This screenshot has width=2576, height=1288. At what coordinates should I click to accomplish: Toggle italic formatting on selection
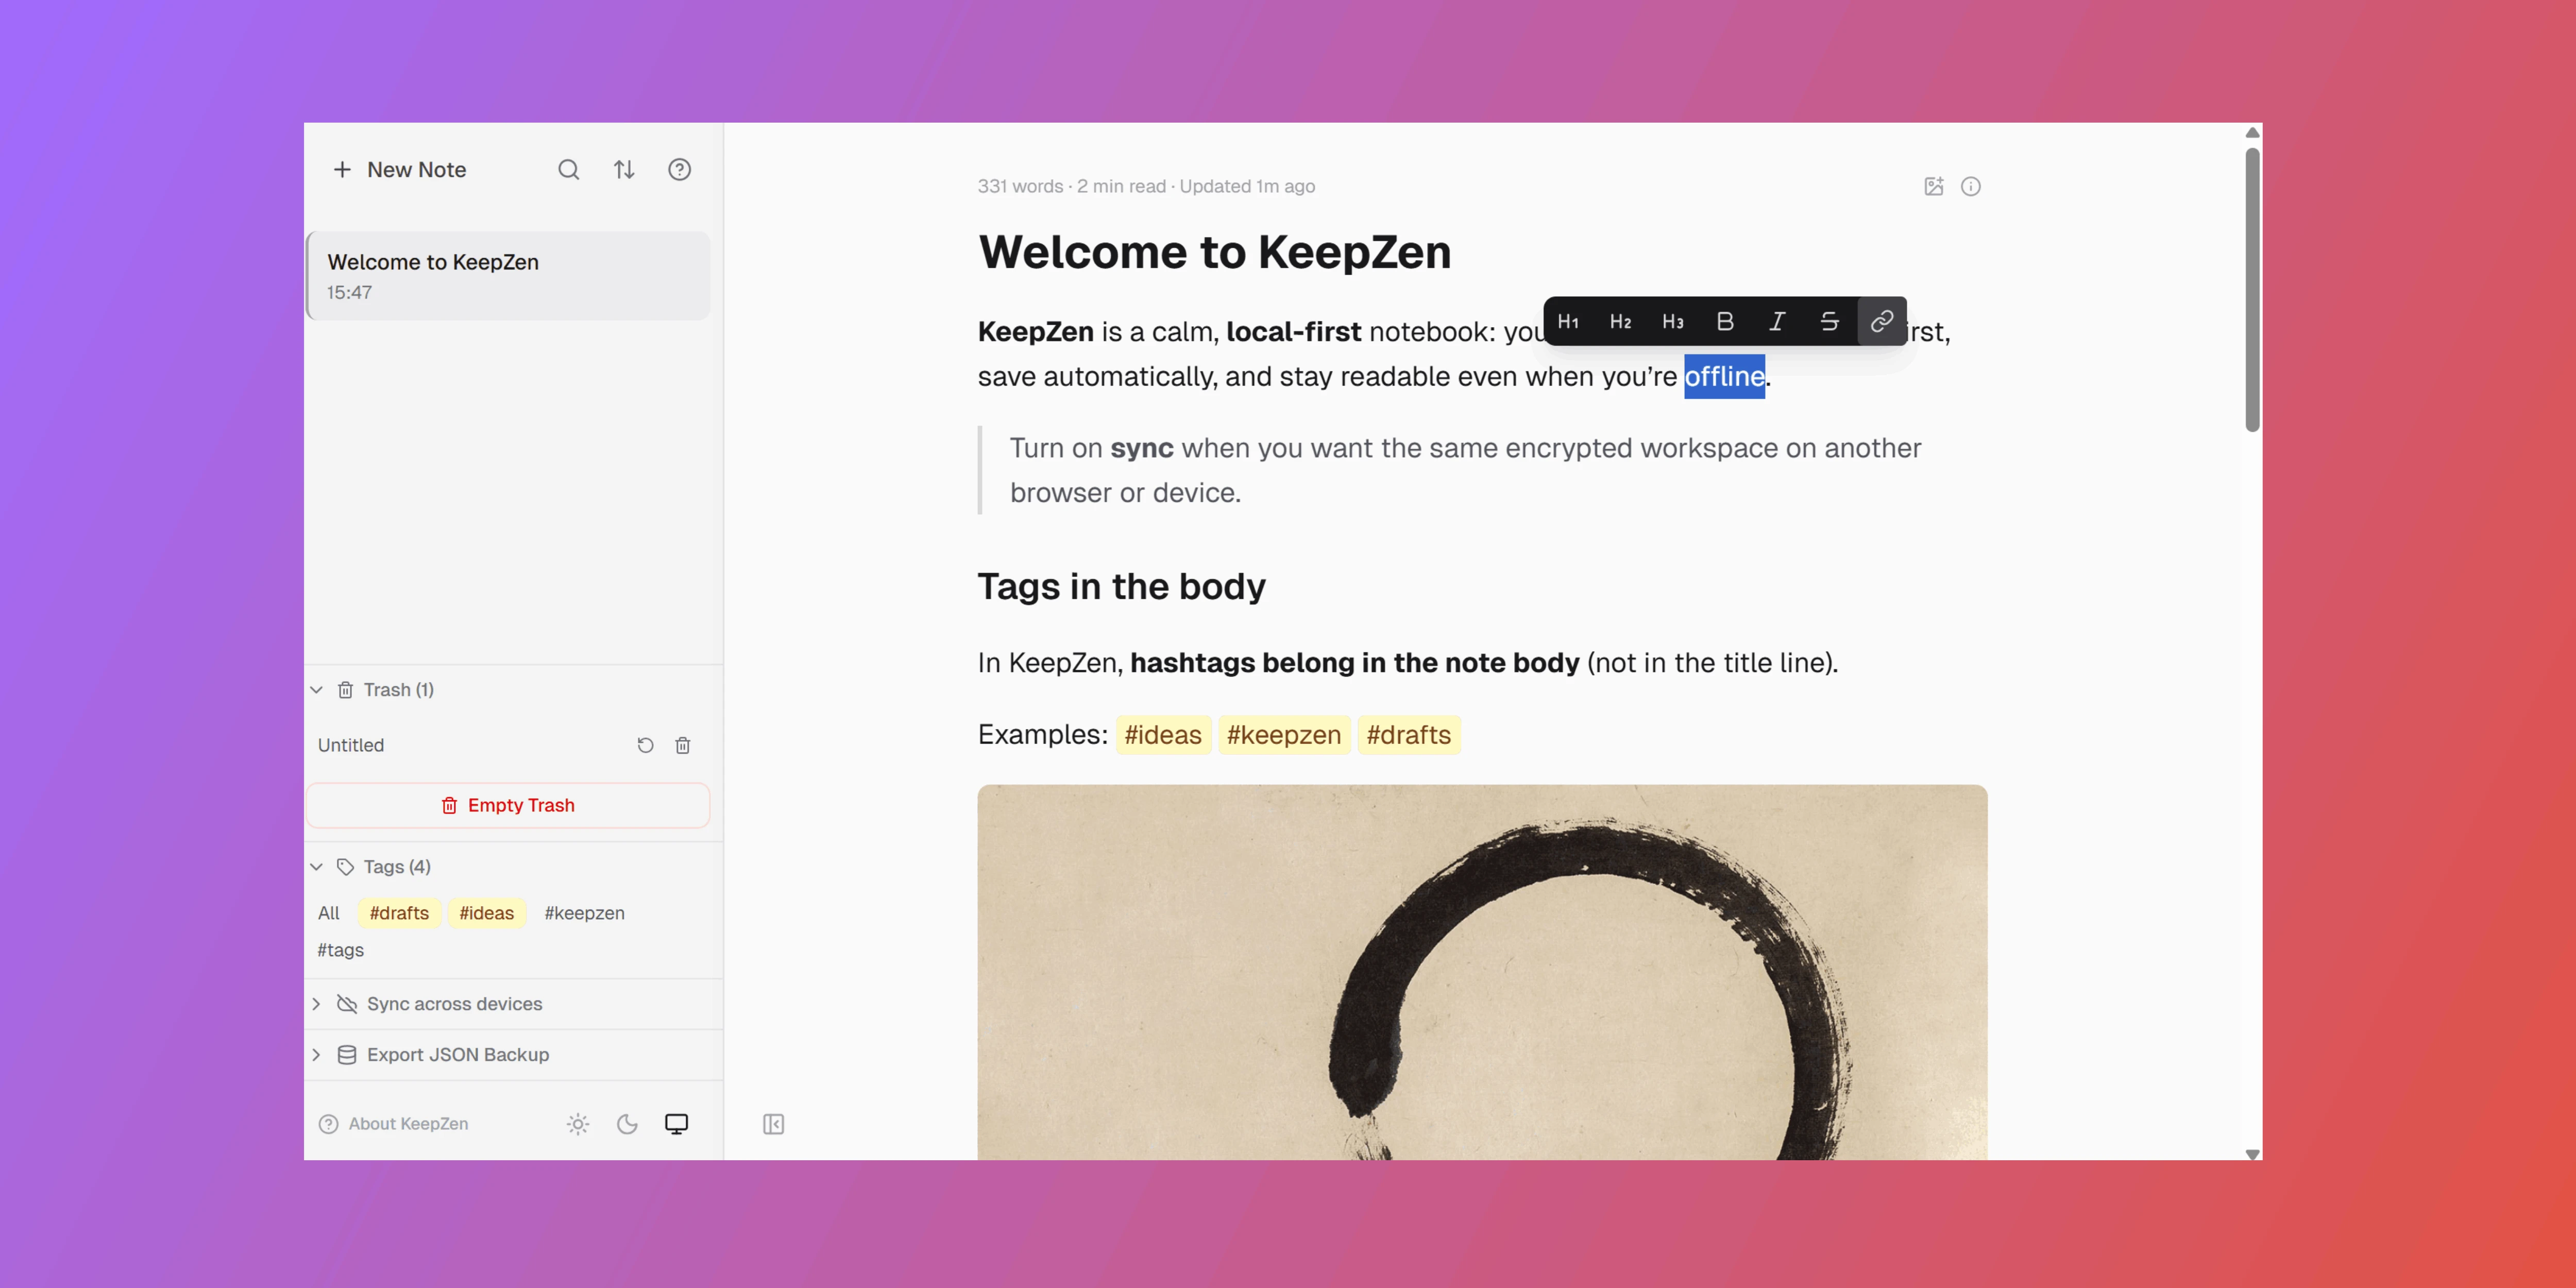point(1777,321)
